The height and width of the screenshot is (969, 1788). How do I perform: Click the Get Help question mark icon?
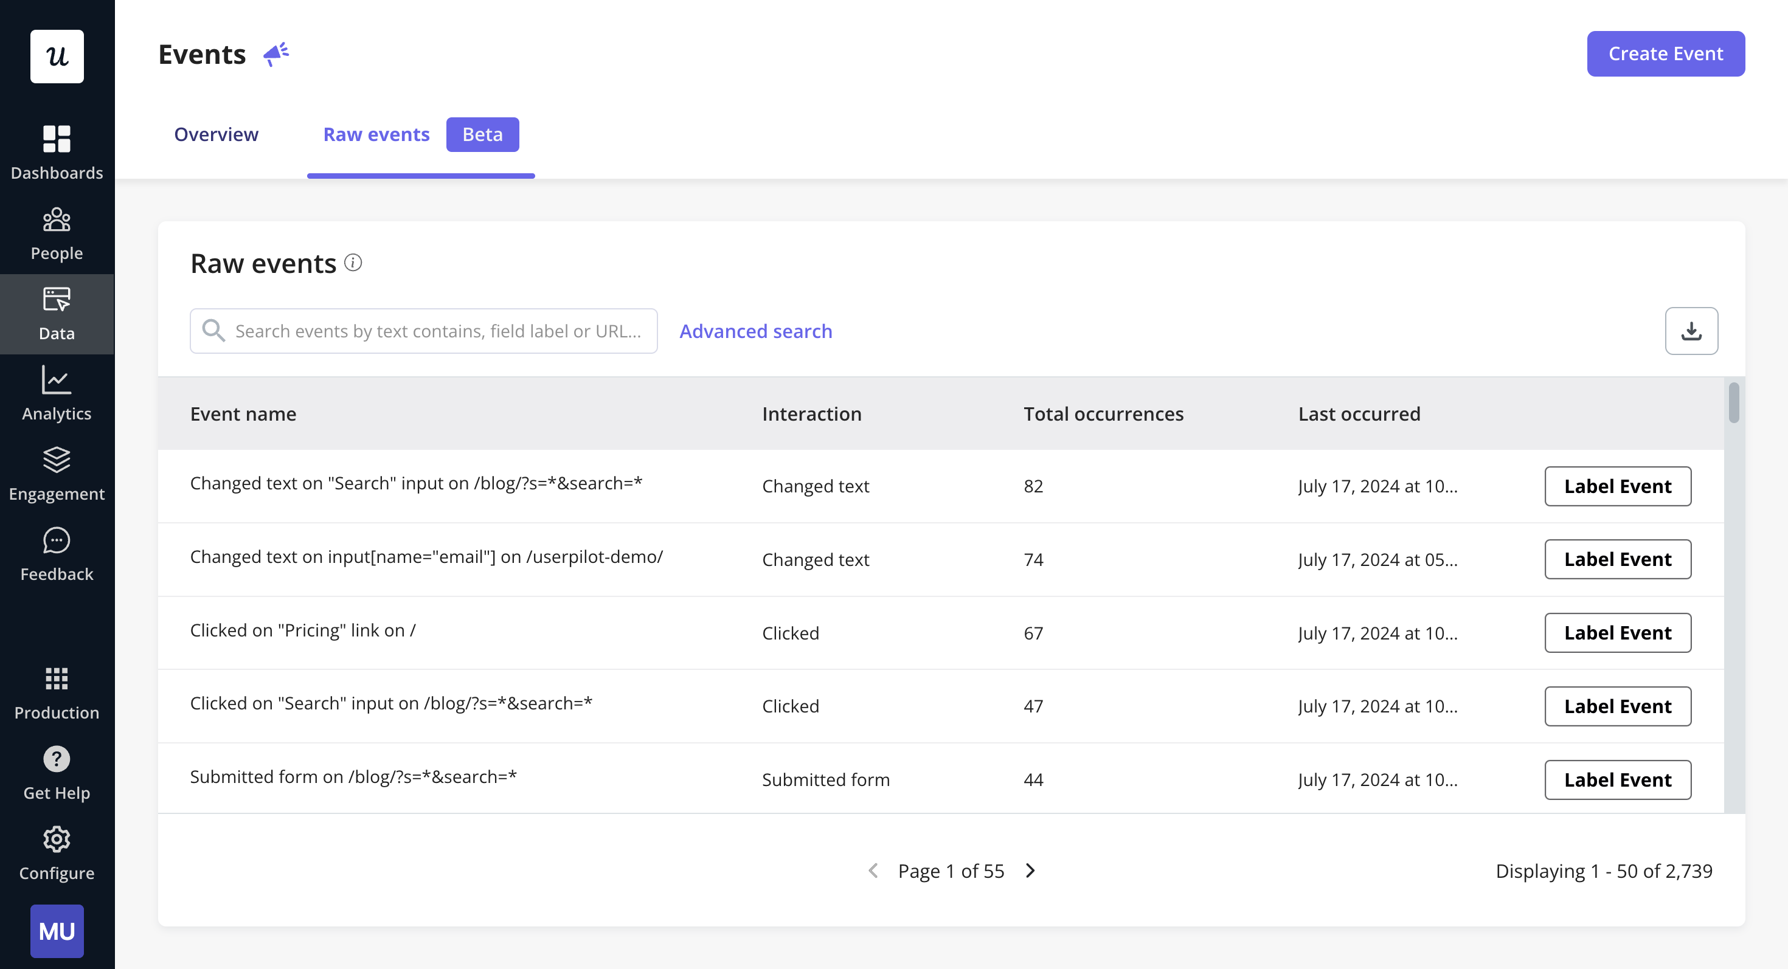coord(56,759)
